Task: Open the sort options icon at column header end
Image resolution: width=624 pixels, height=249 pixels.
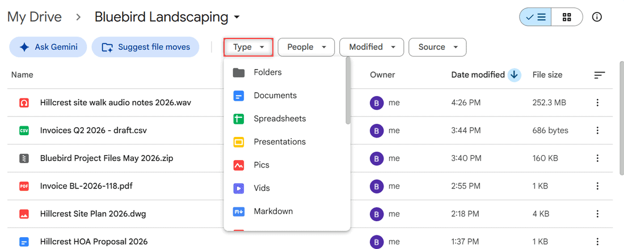Action: (600, 75)
